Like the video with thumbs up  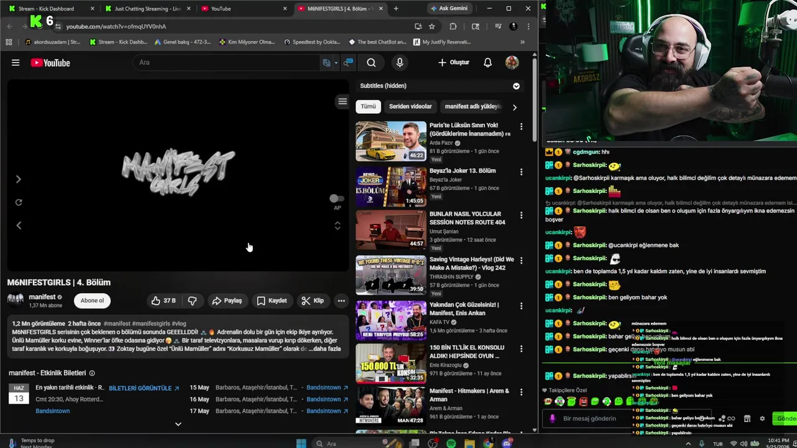pos(163,301)
